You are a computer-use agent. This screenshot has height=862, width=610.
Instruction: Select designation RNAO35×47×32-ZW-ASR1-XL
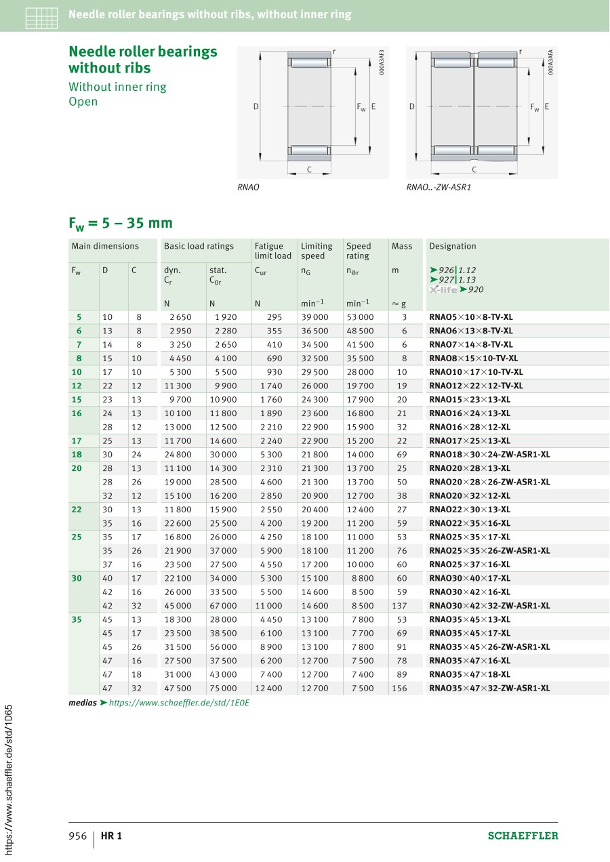tap(489, 688)
